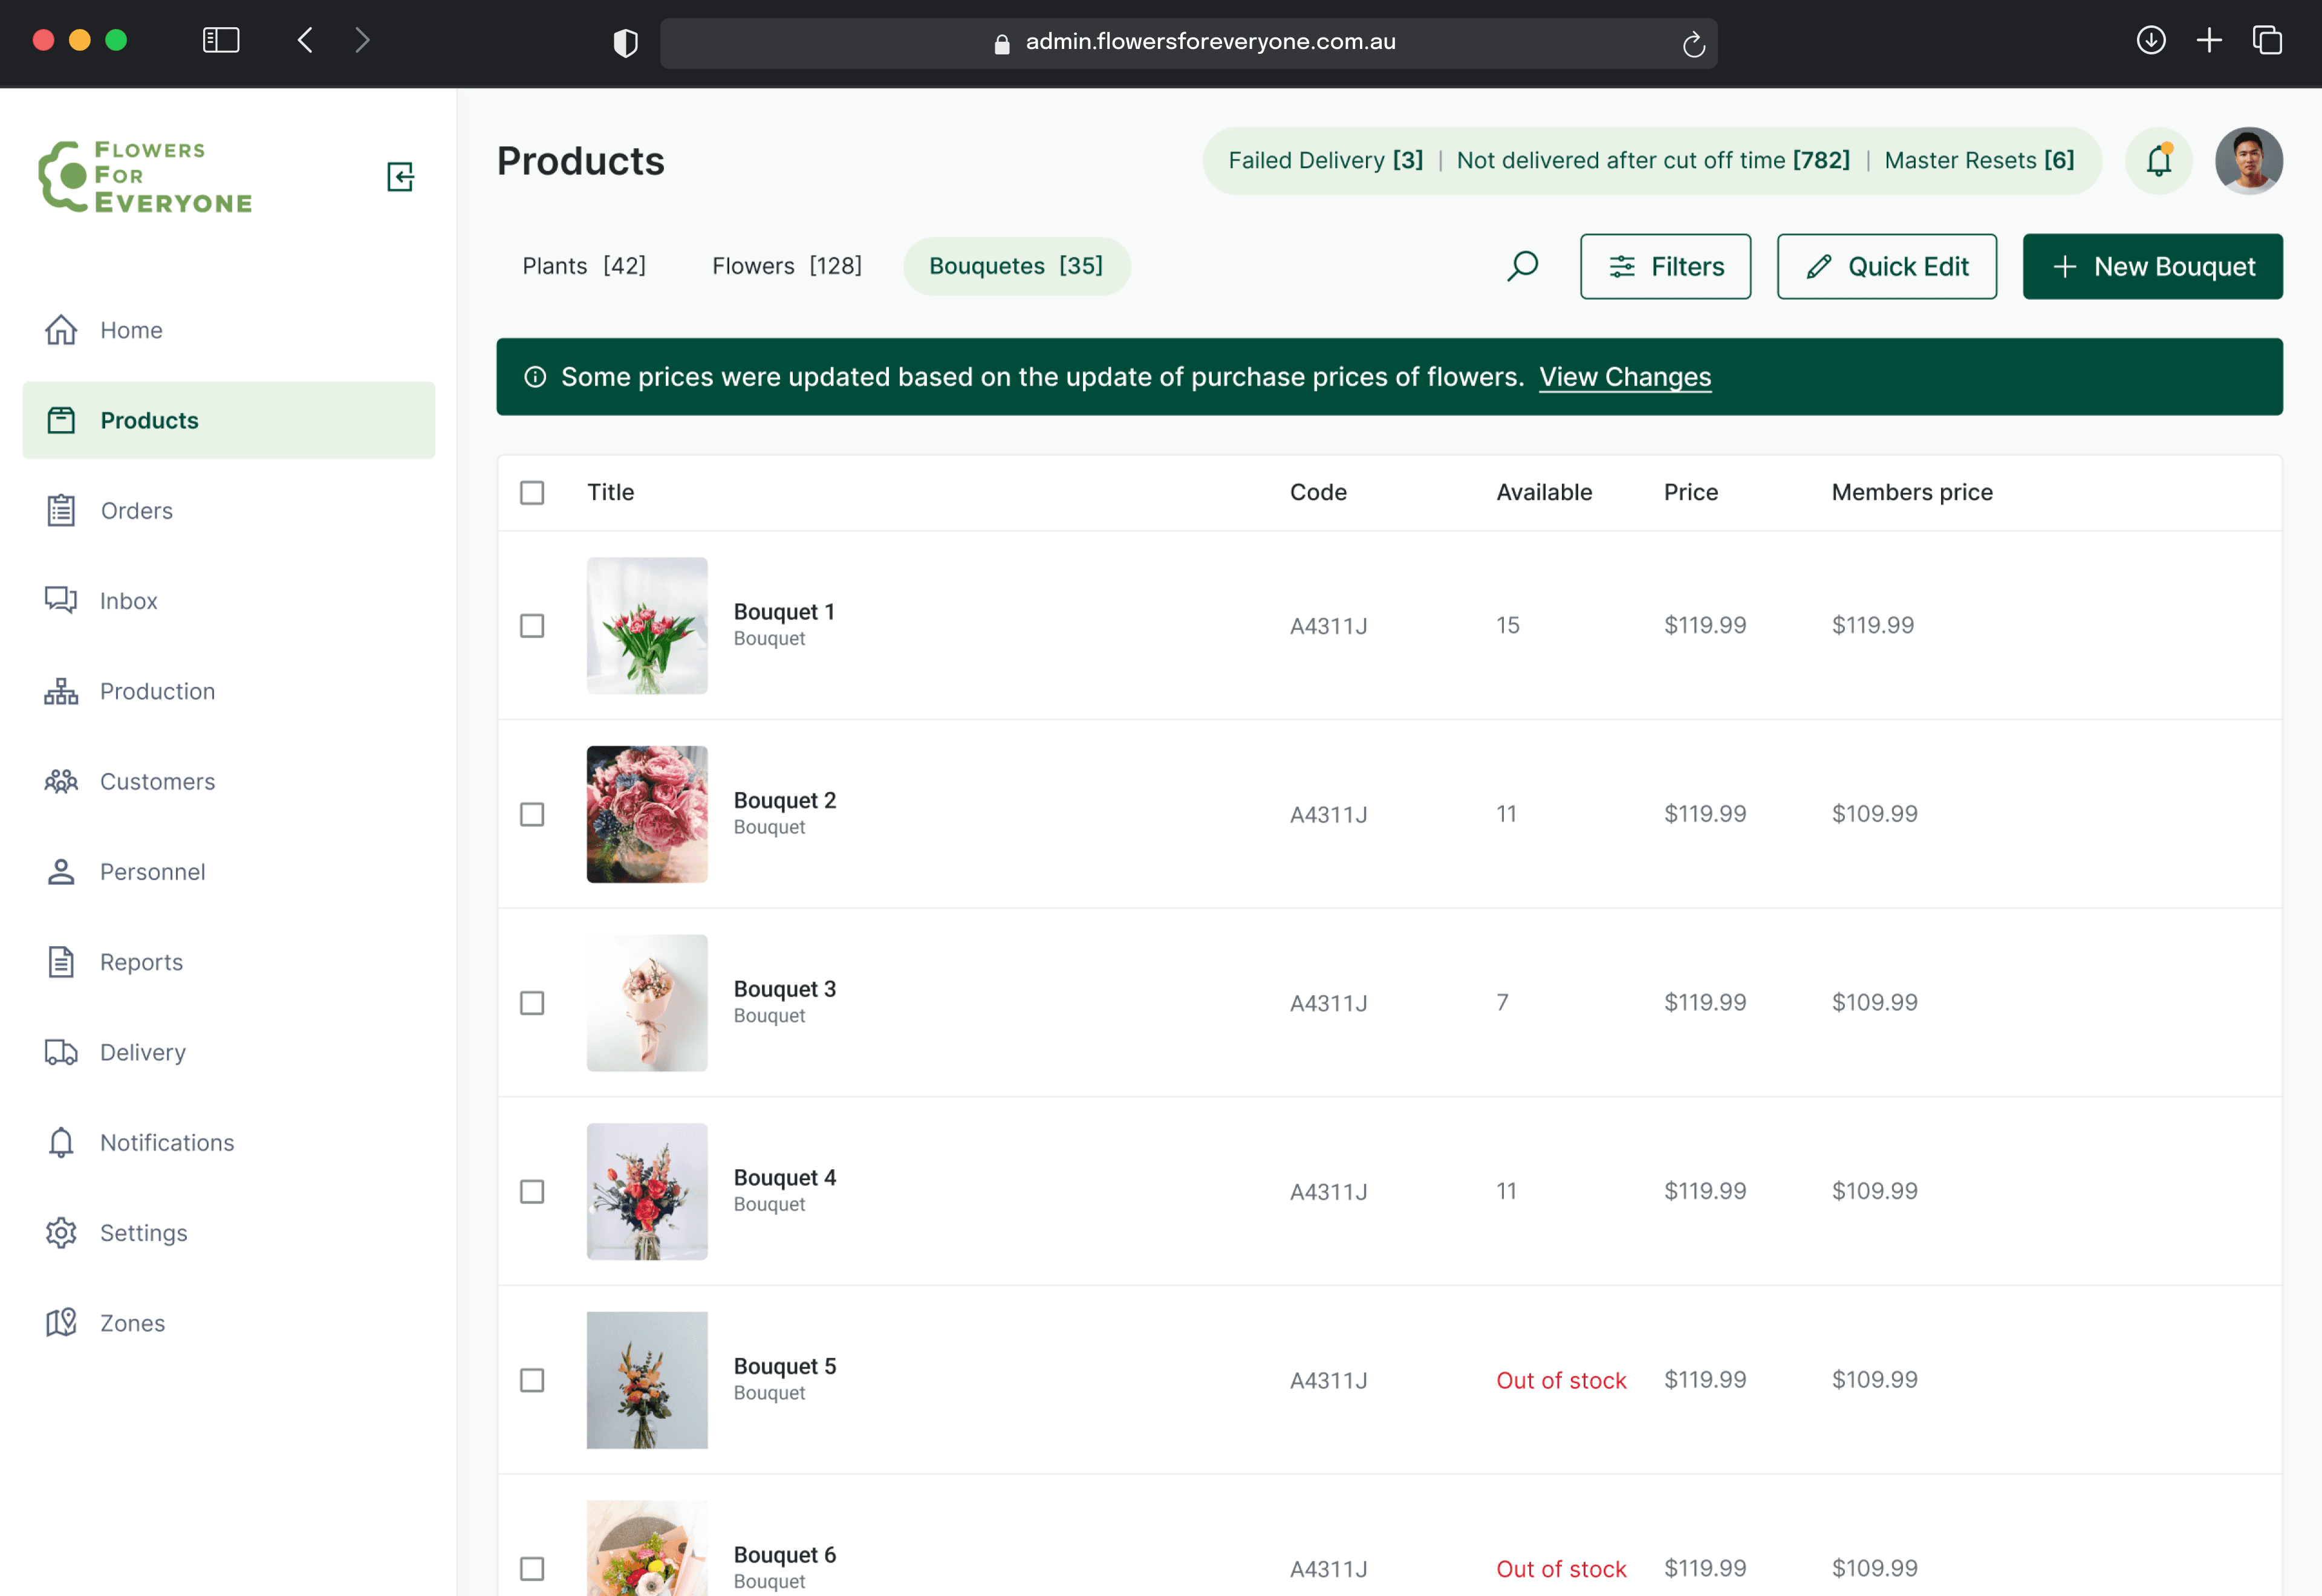Open Zones map item
Screen dimensions: 2322x1596
tap(132, 1323)
